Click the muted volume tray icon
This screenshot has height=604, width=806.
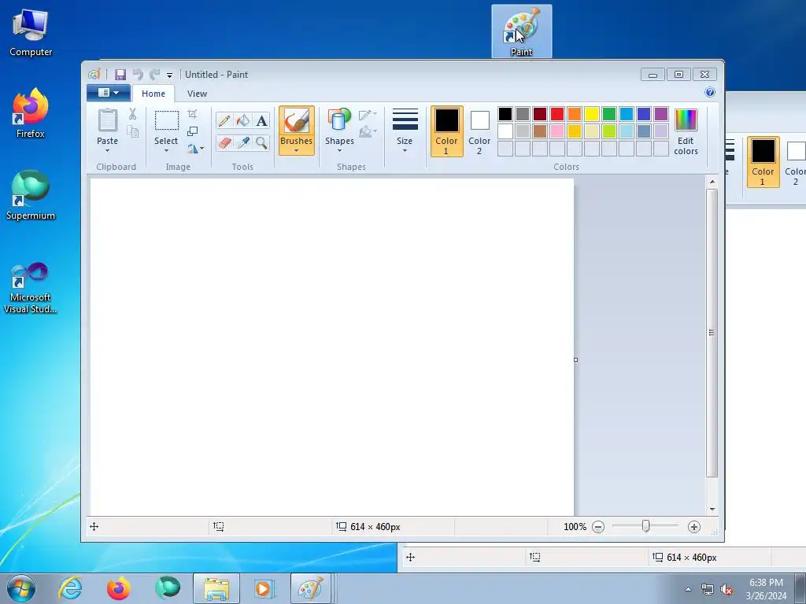tap(727, 590)
